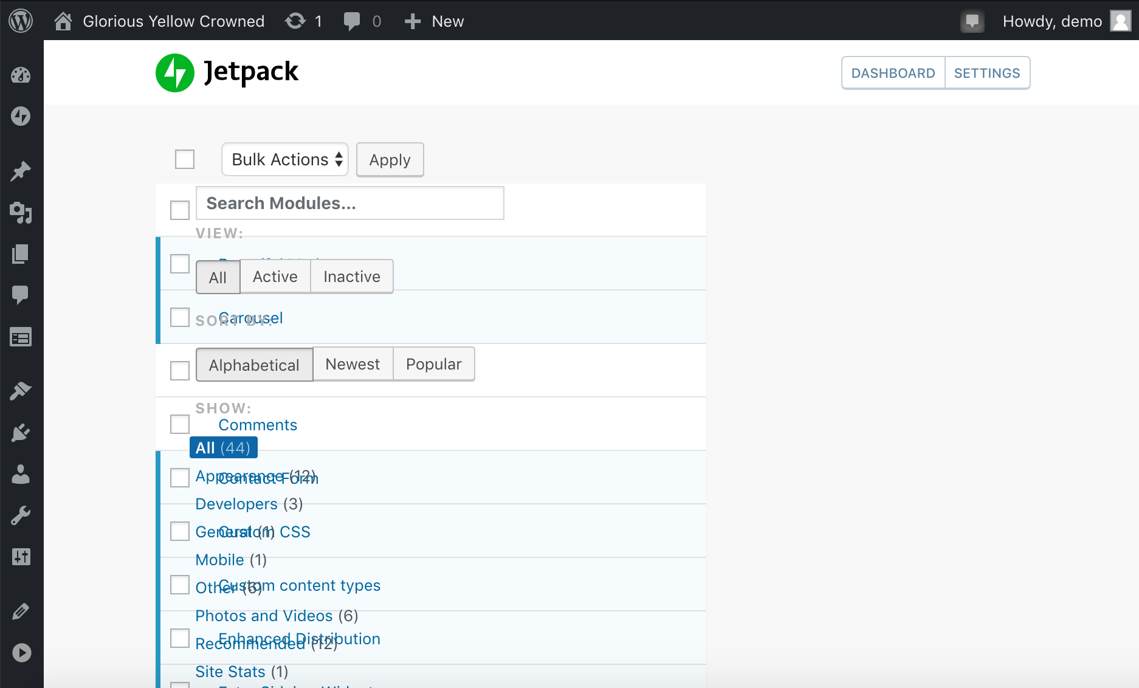The width and height of the screenshot is (1139, 688).
Task: Open the Media library sidebar icon
Action: 21,213
